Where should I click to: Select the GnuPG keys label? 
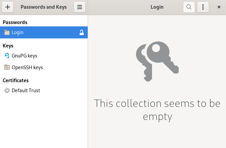click(24, 56)
